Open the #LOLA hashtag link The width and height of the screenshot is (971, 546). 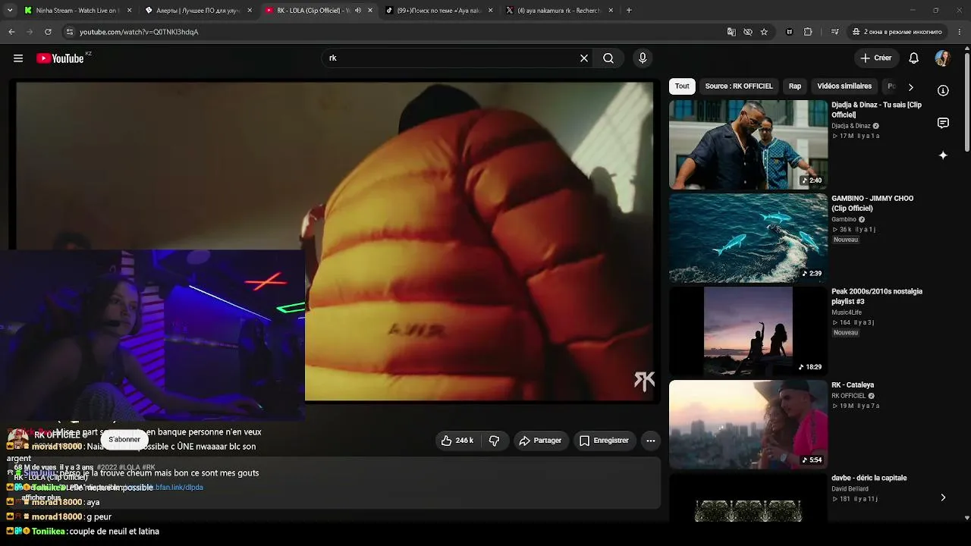pos(130,467)
